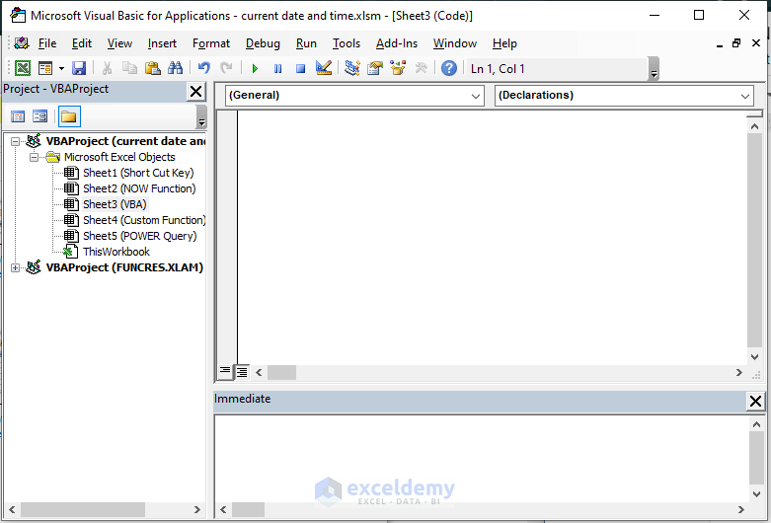The height and width of the screenshot is (523, 771).
Task: Open Insert UserForm toolbar icon
Action: tap(45, 68)
